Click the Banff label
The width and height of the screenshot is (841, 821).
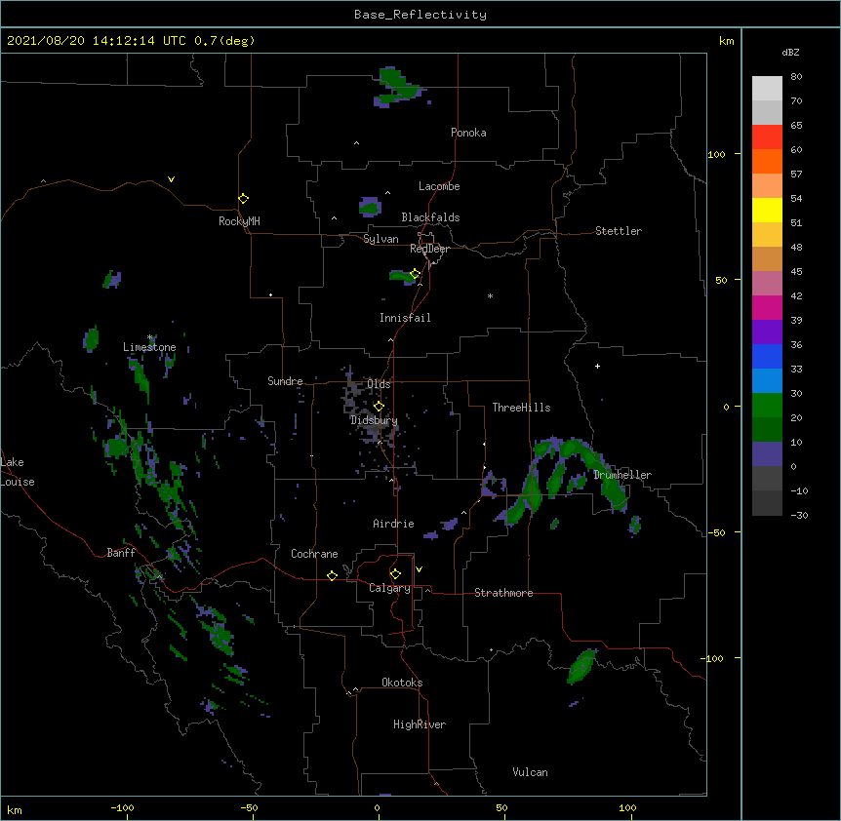tap(121, 553)
